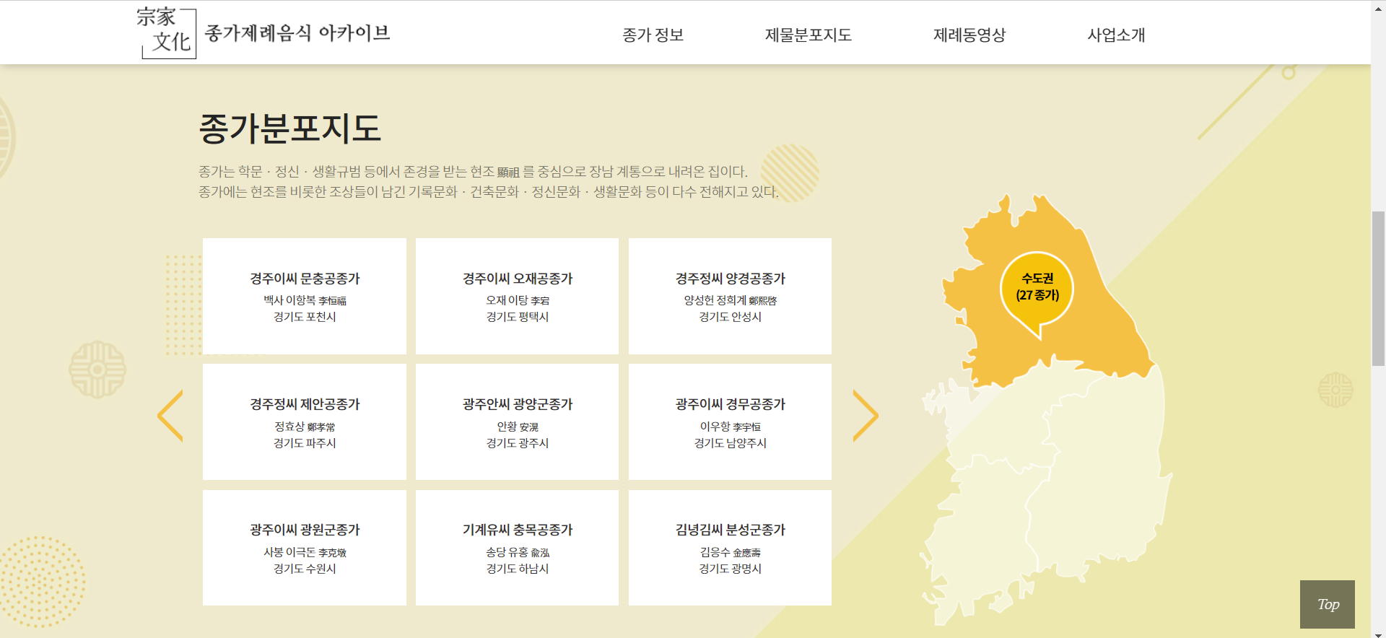1386x638 pixels.
Task: Click the Top button to scroll up
Action: click(1327, 604)
